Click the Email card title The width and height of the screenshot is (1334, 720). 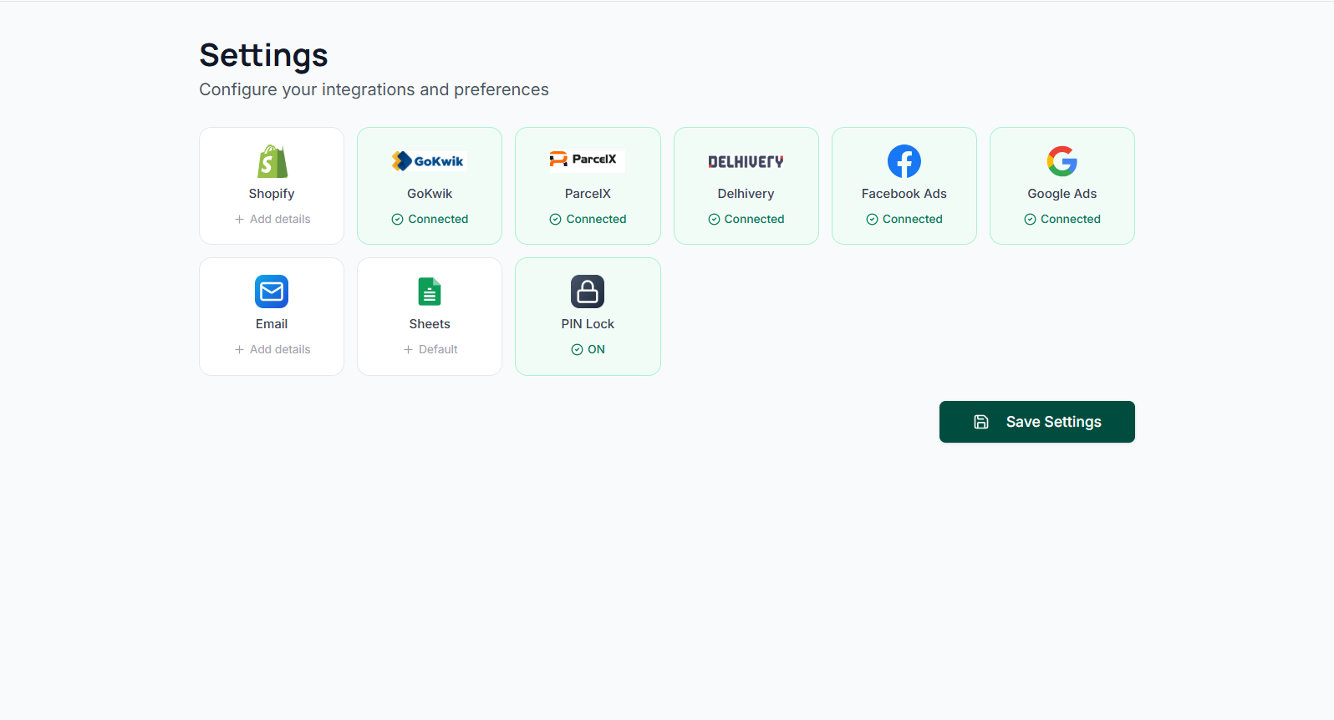272,324
